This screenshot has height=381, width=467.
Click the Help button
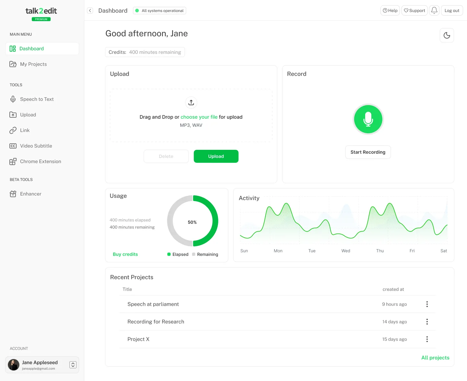coord(390,10)
